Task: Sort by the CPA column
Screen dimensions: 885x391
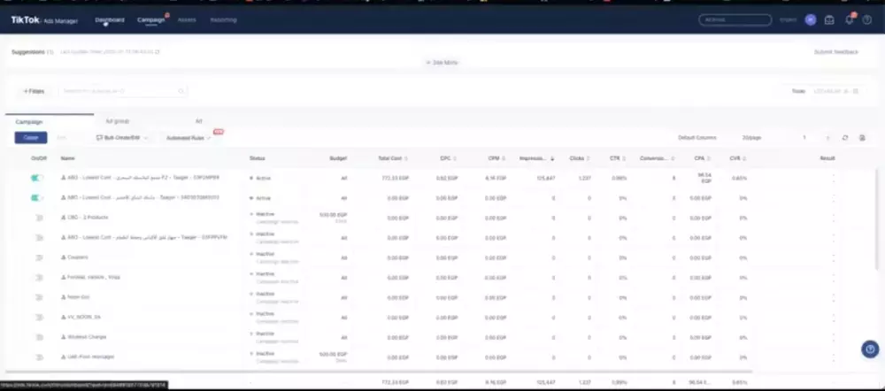Action: pos(708,158)
